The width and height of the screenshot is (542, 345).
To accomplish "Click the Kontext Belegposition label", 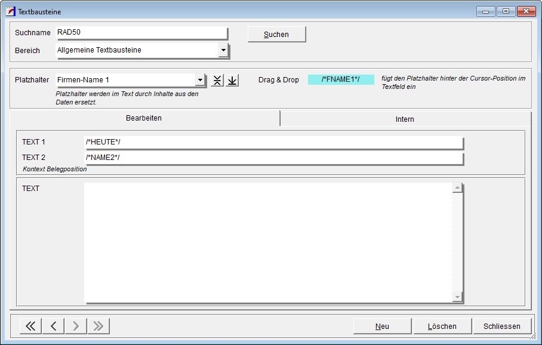I will coord(54,169).
